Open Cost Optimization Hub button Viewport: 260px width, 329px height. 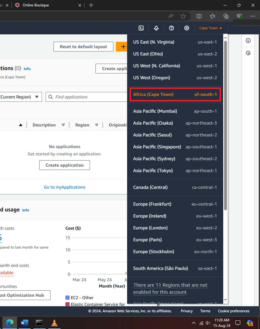tap(25, 295)
